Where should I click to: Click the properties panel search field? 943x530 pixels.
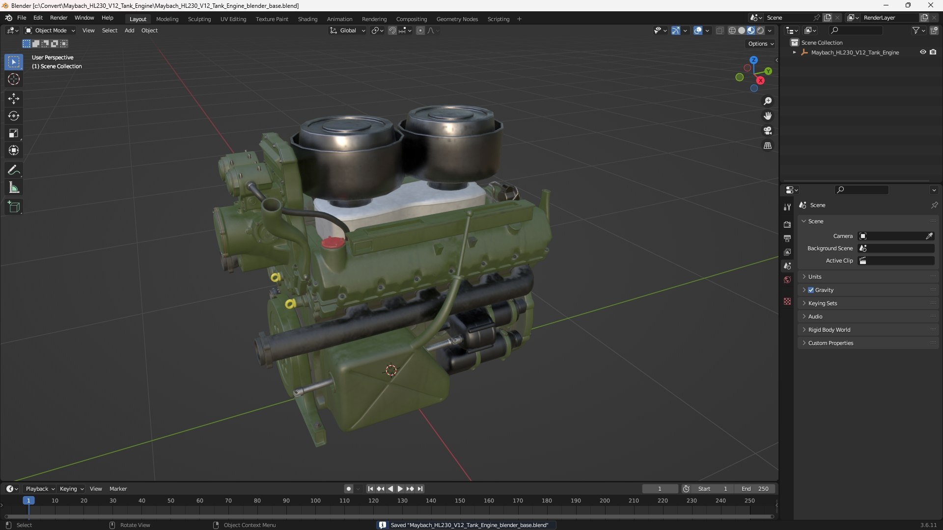tap(861, 190)
